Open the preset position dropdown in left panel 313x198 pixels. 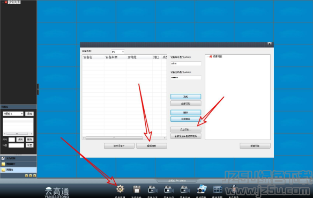click(13, 114)
